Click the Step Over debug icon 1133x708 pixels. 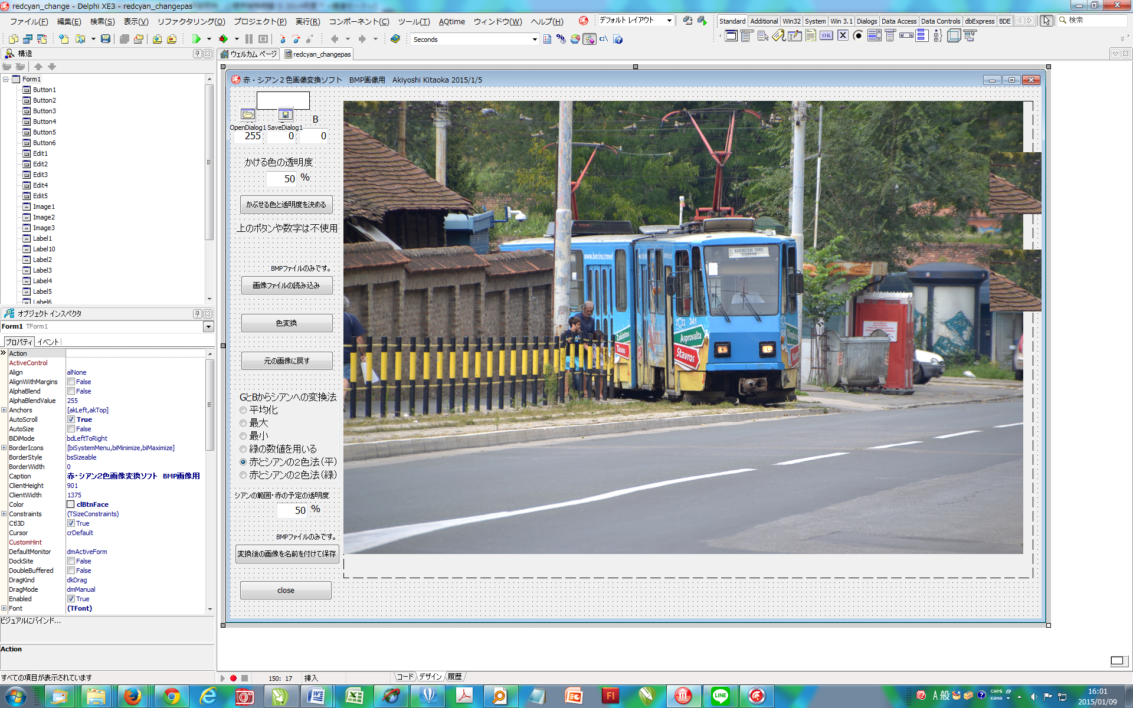pyautogui.click(x=296, y=39)
